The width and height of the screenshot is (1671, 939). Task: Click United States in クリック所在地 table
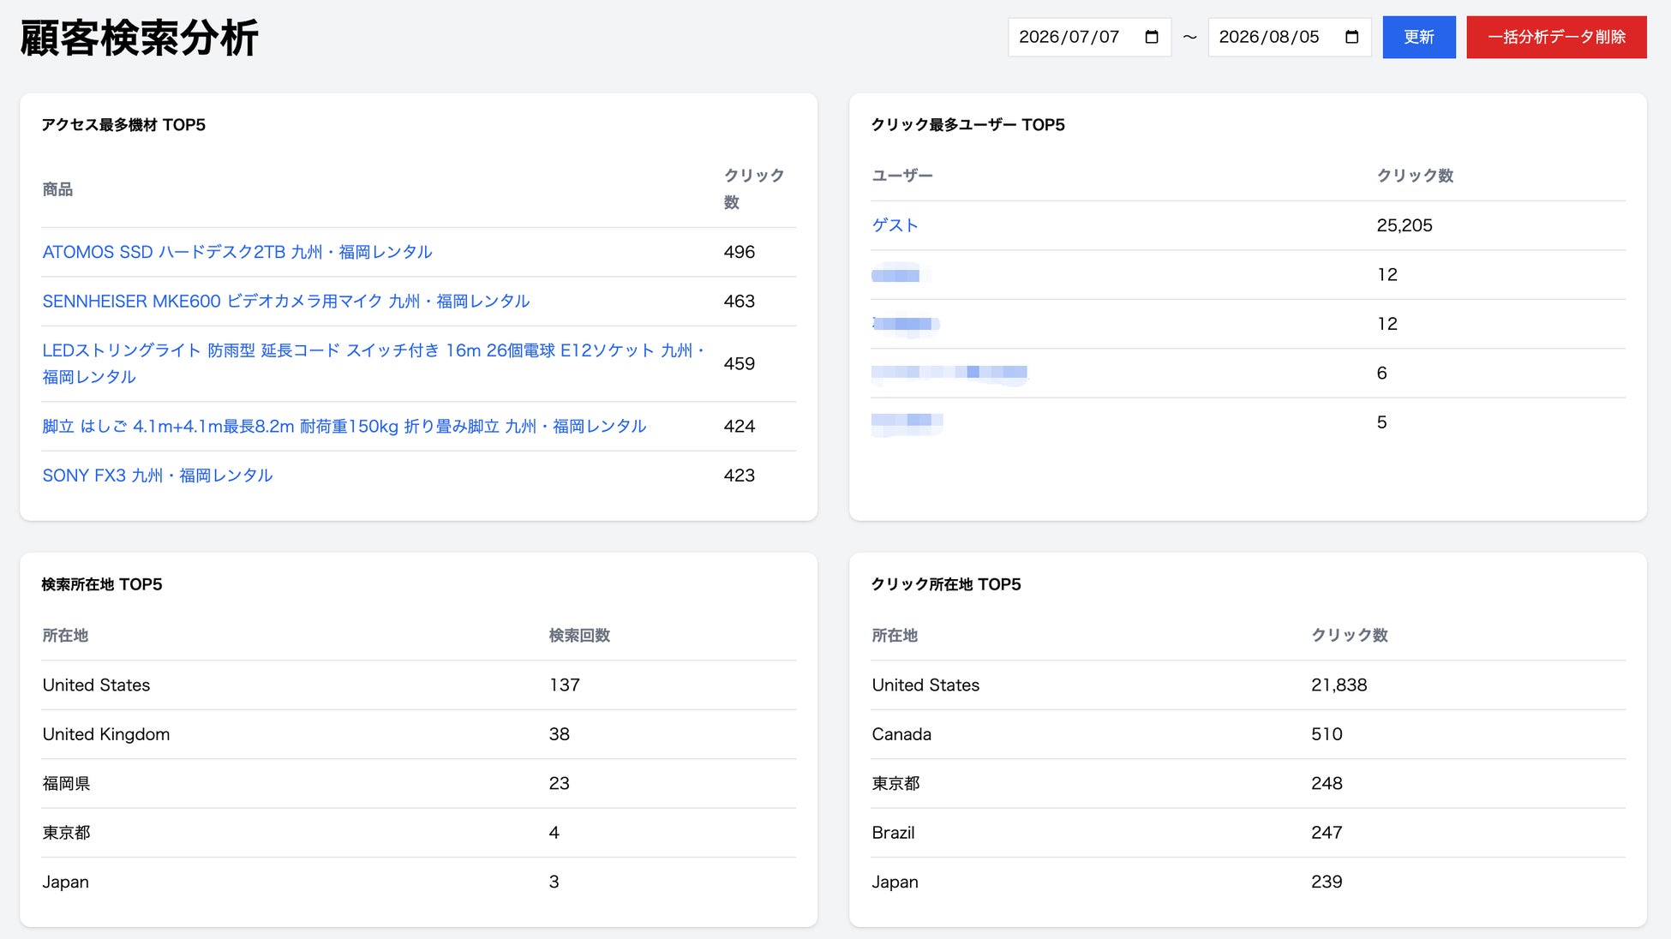[925, 685]
